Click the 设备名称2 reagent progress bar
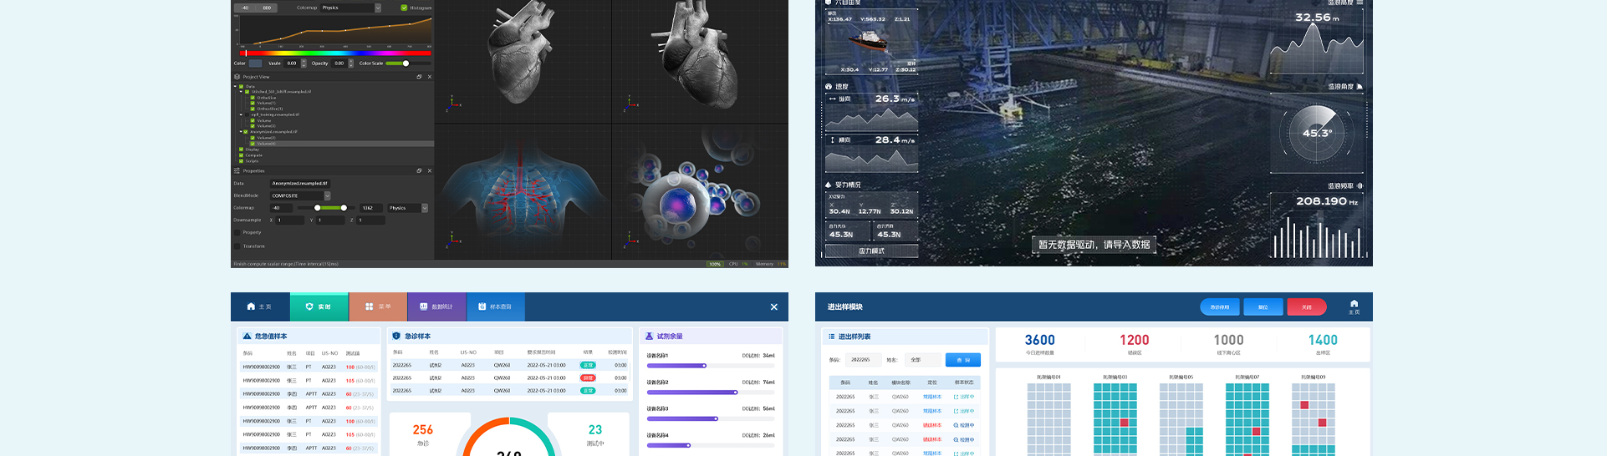The height and width of the screenshot is (456, 1607). pos(711,392)
